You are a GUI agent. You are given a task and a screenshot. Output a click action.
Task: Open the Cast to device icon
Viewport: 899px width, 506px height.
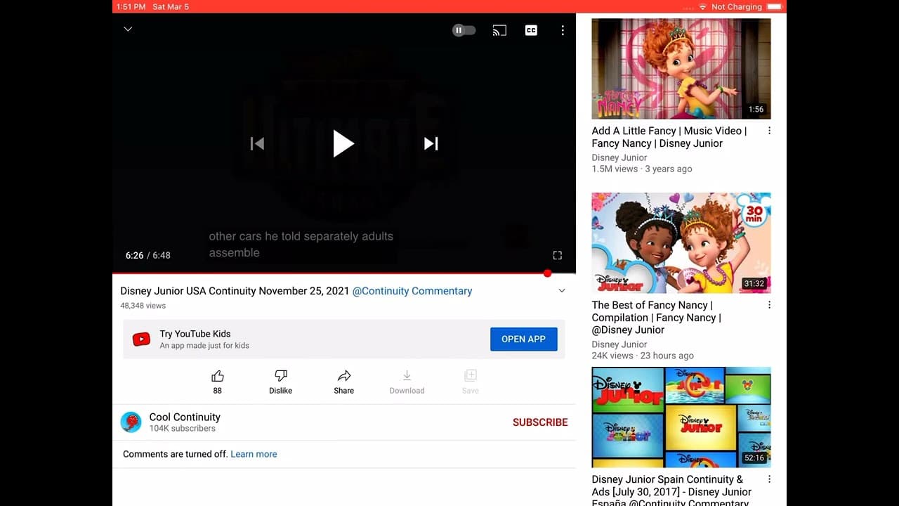point(499,30)
